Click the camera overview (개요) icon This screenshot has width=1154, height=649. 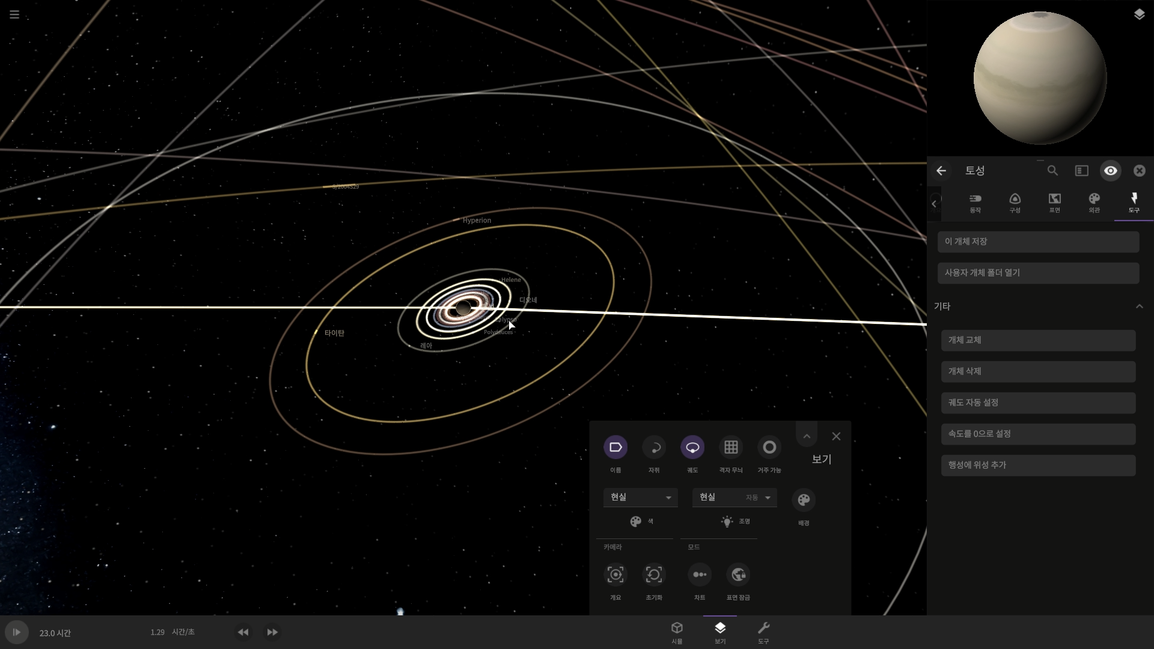pos(615,575)
